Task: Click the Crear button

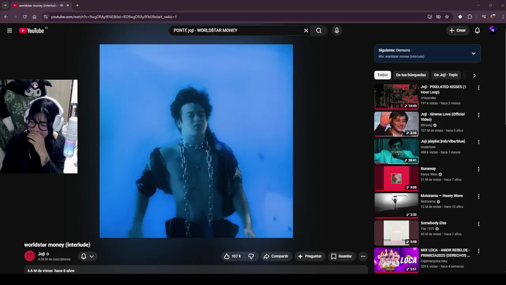Action: point(457,30)
